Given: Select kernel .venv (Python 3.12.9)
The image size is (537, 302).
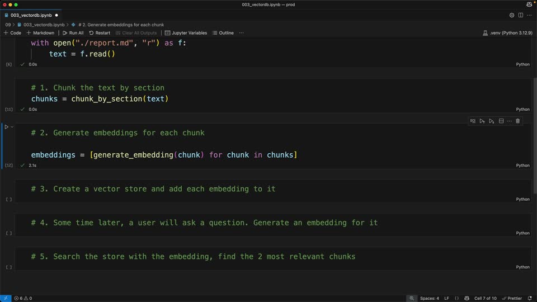Looking at the screenshot, I should tap(507, 33).
